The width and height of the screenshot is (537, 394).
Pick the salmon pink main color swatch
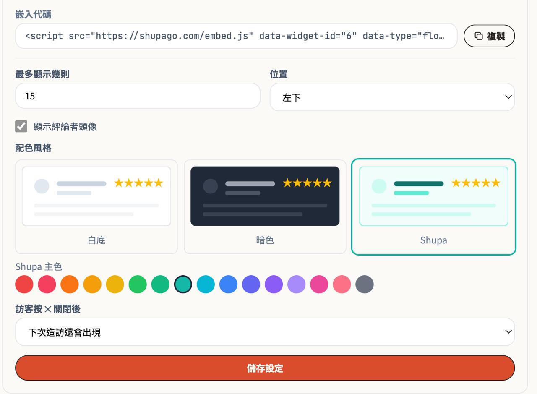[x=341, y=284]
